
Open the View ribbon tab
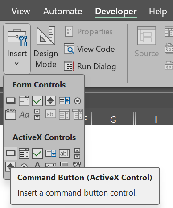point(21,12)
